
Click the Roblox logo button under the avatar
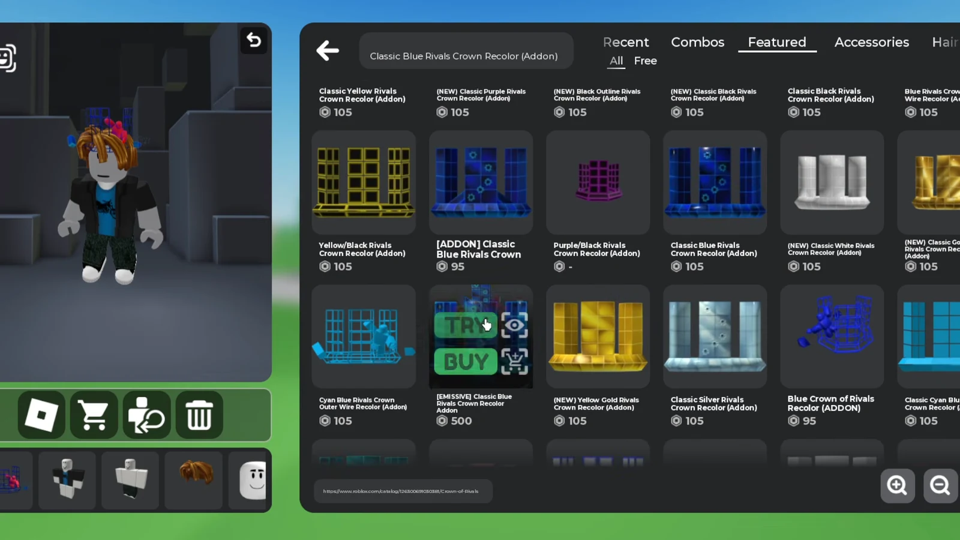click(41, 415)
